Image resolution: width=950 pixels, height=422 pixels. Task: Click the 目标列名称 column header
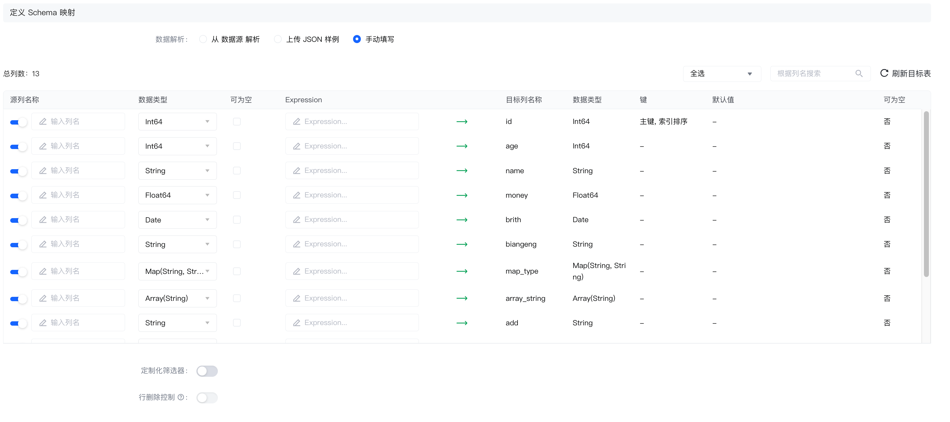pyautogui.click(x=524, y=100)
